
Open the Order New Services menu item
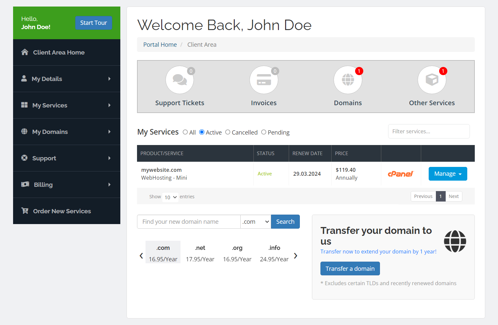coord(67,211)
